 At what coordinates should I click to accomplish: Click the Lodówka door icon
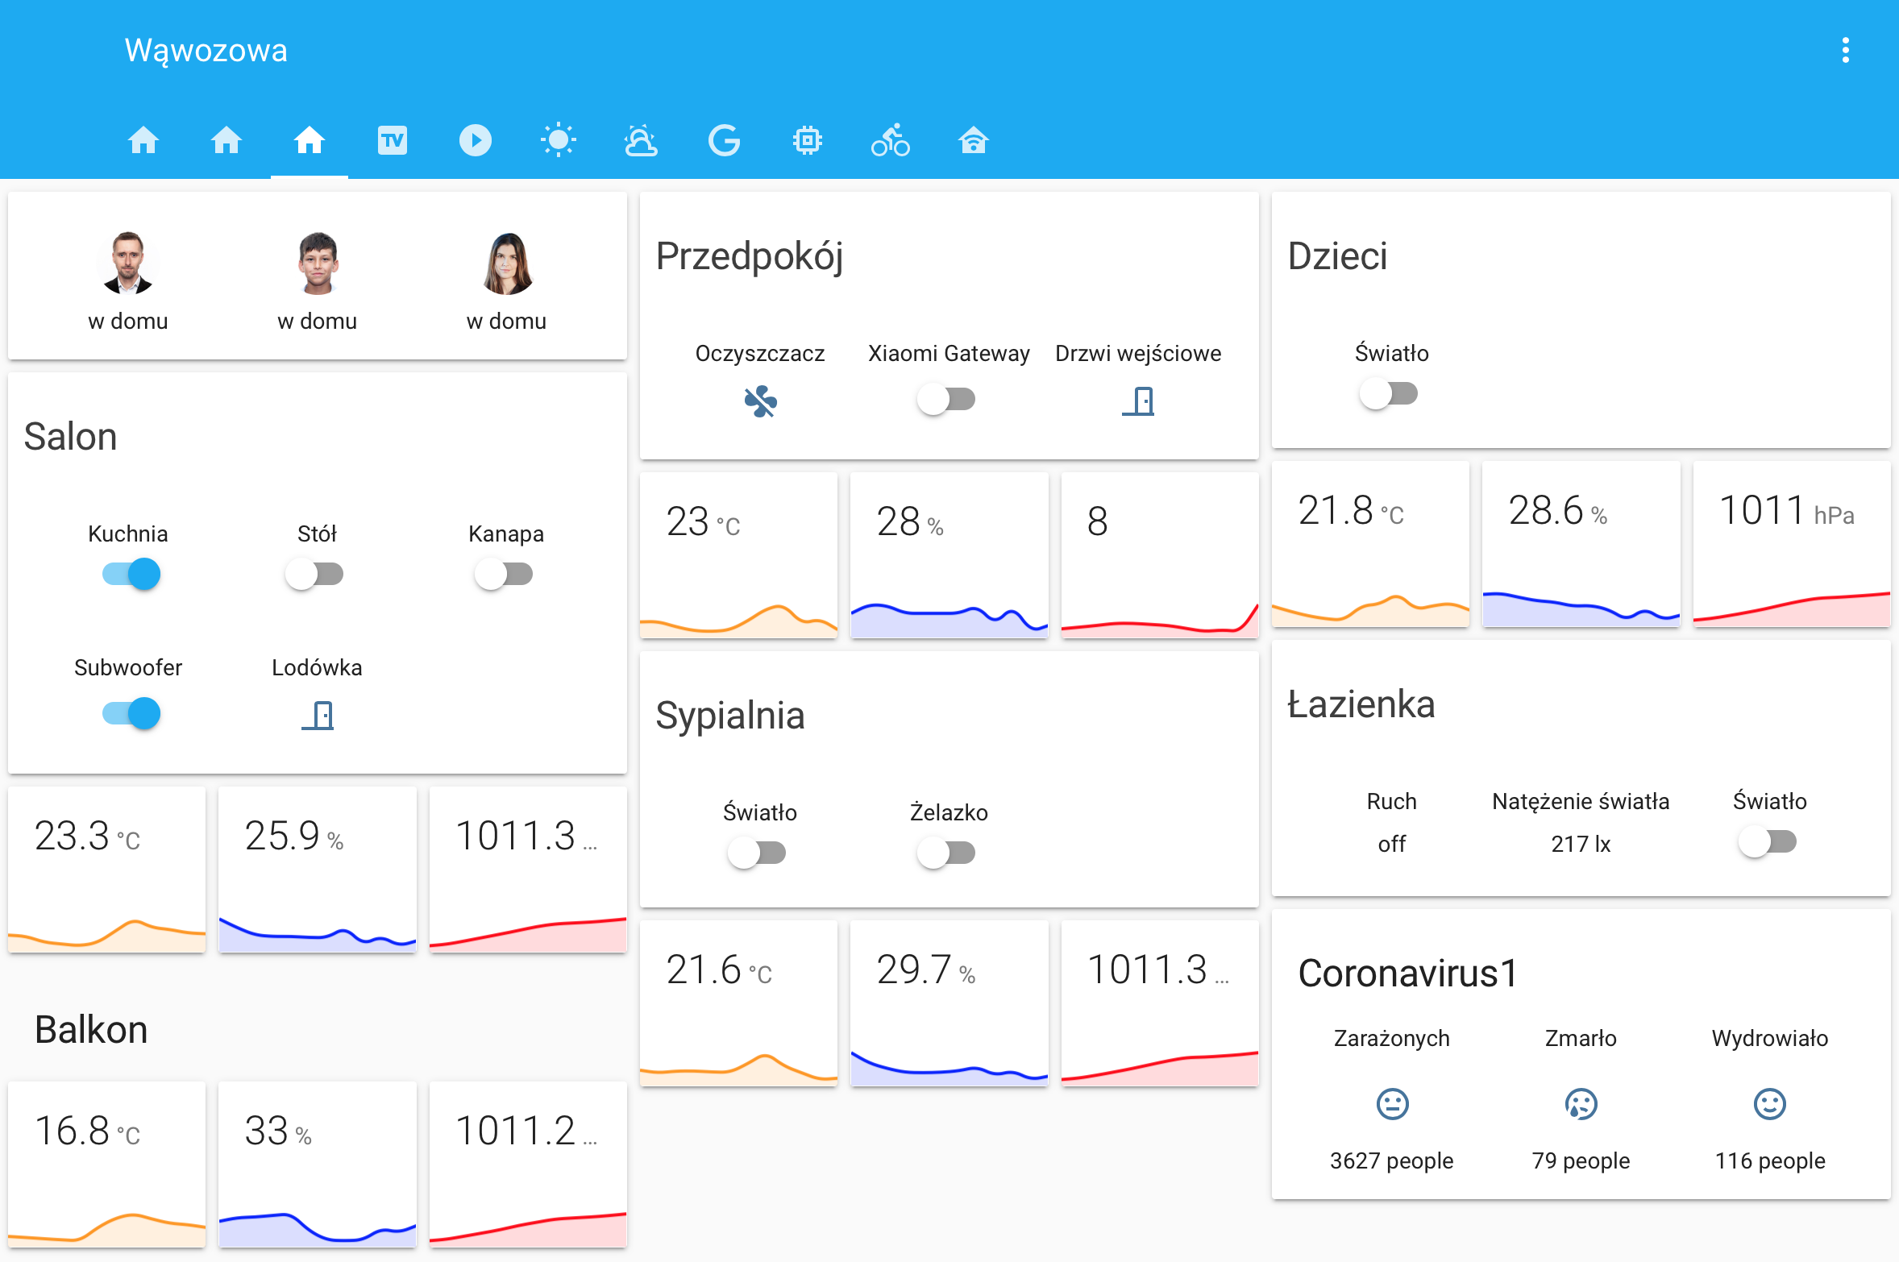[318, 714]
